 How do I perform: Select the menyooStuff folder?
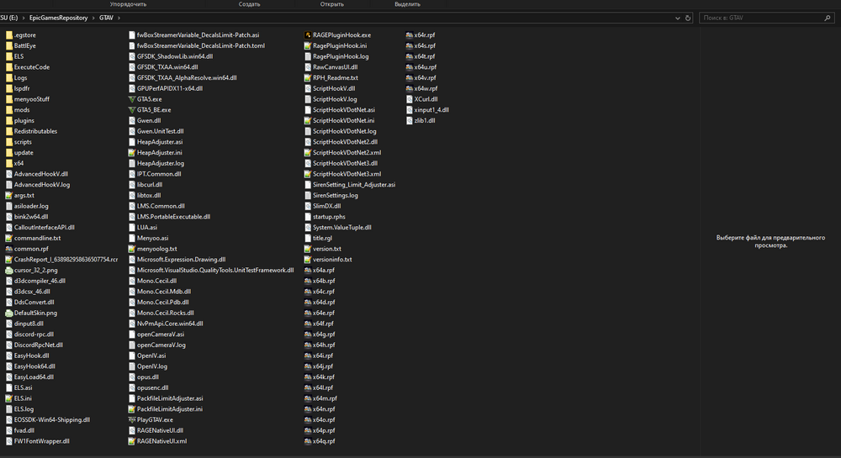(32, 99)
